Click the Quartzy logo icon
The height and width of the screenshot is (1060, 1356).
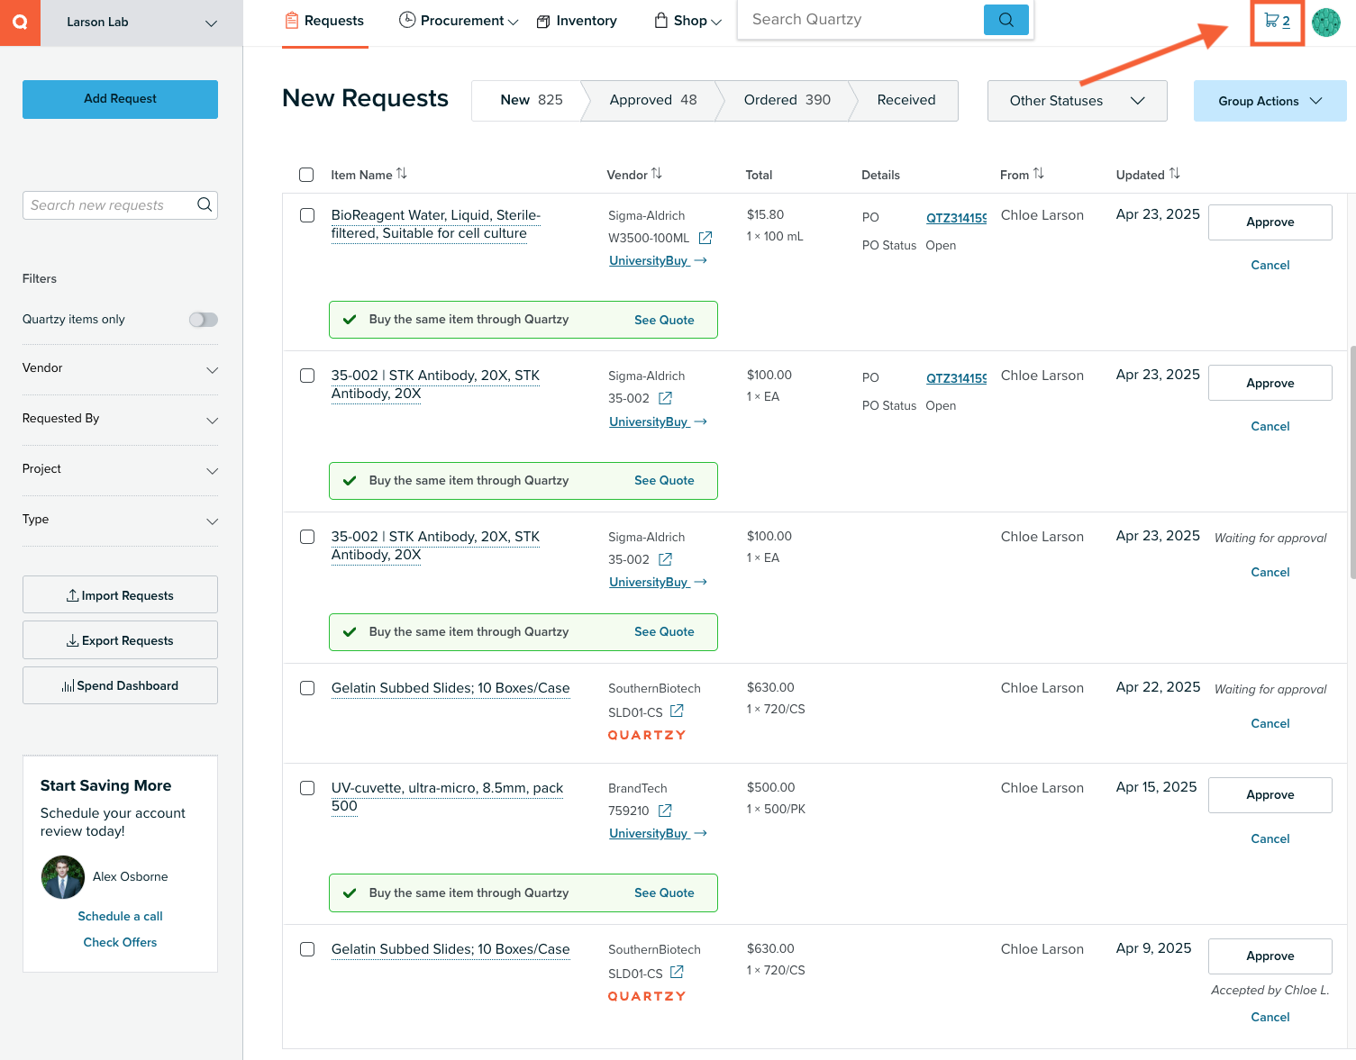pos(20,23)
